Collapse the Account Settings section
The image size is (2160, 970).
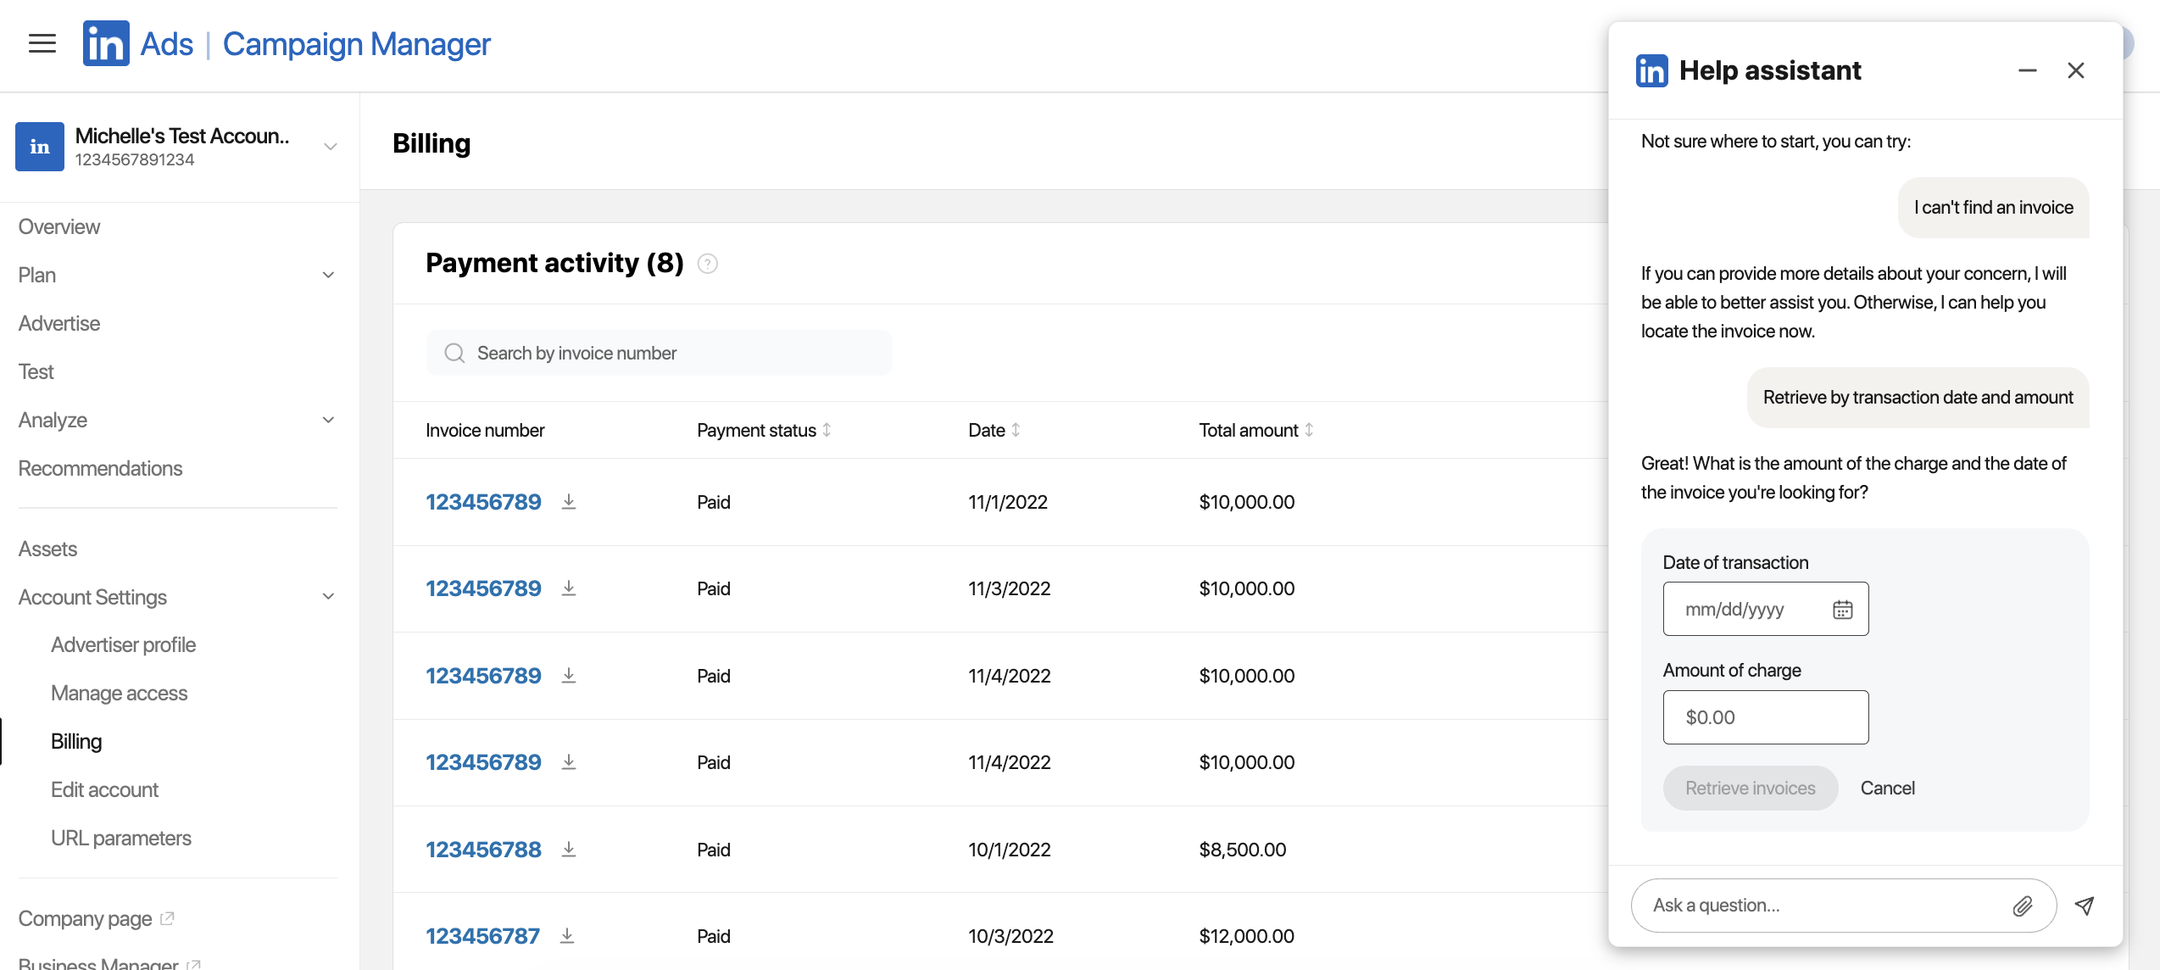pos(329,598)
